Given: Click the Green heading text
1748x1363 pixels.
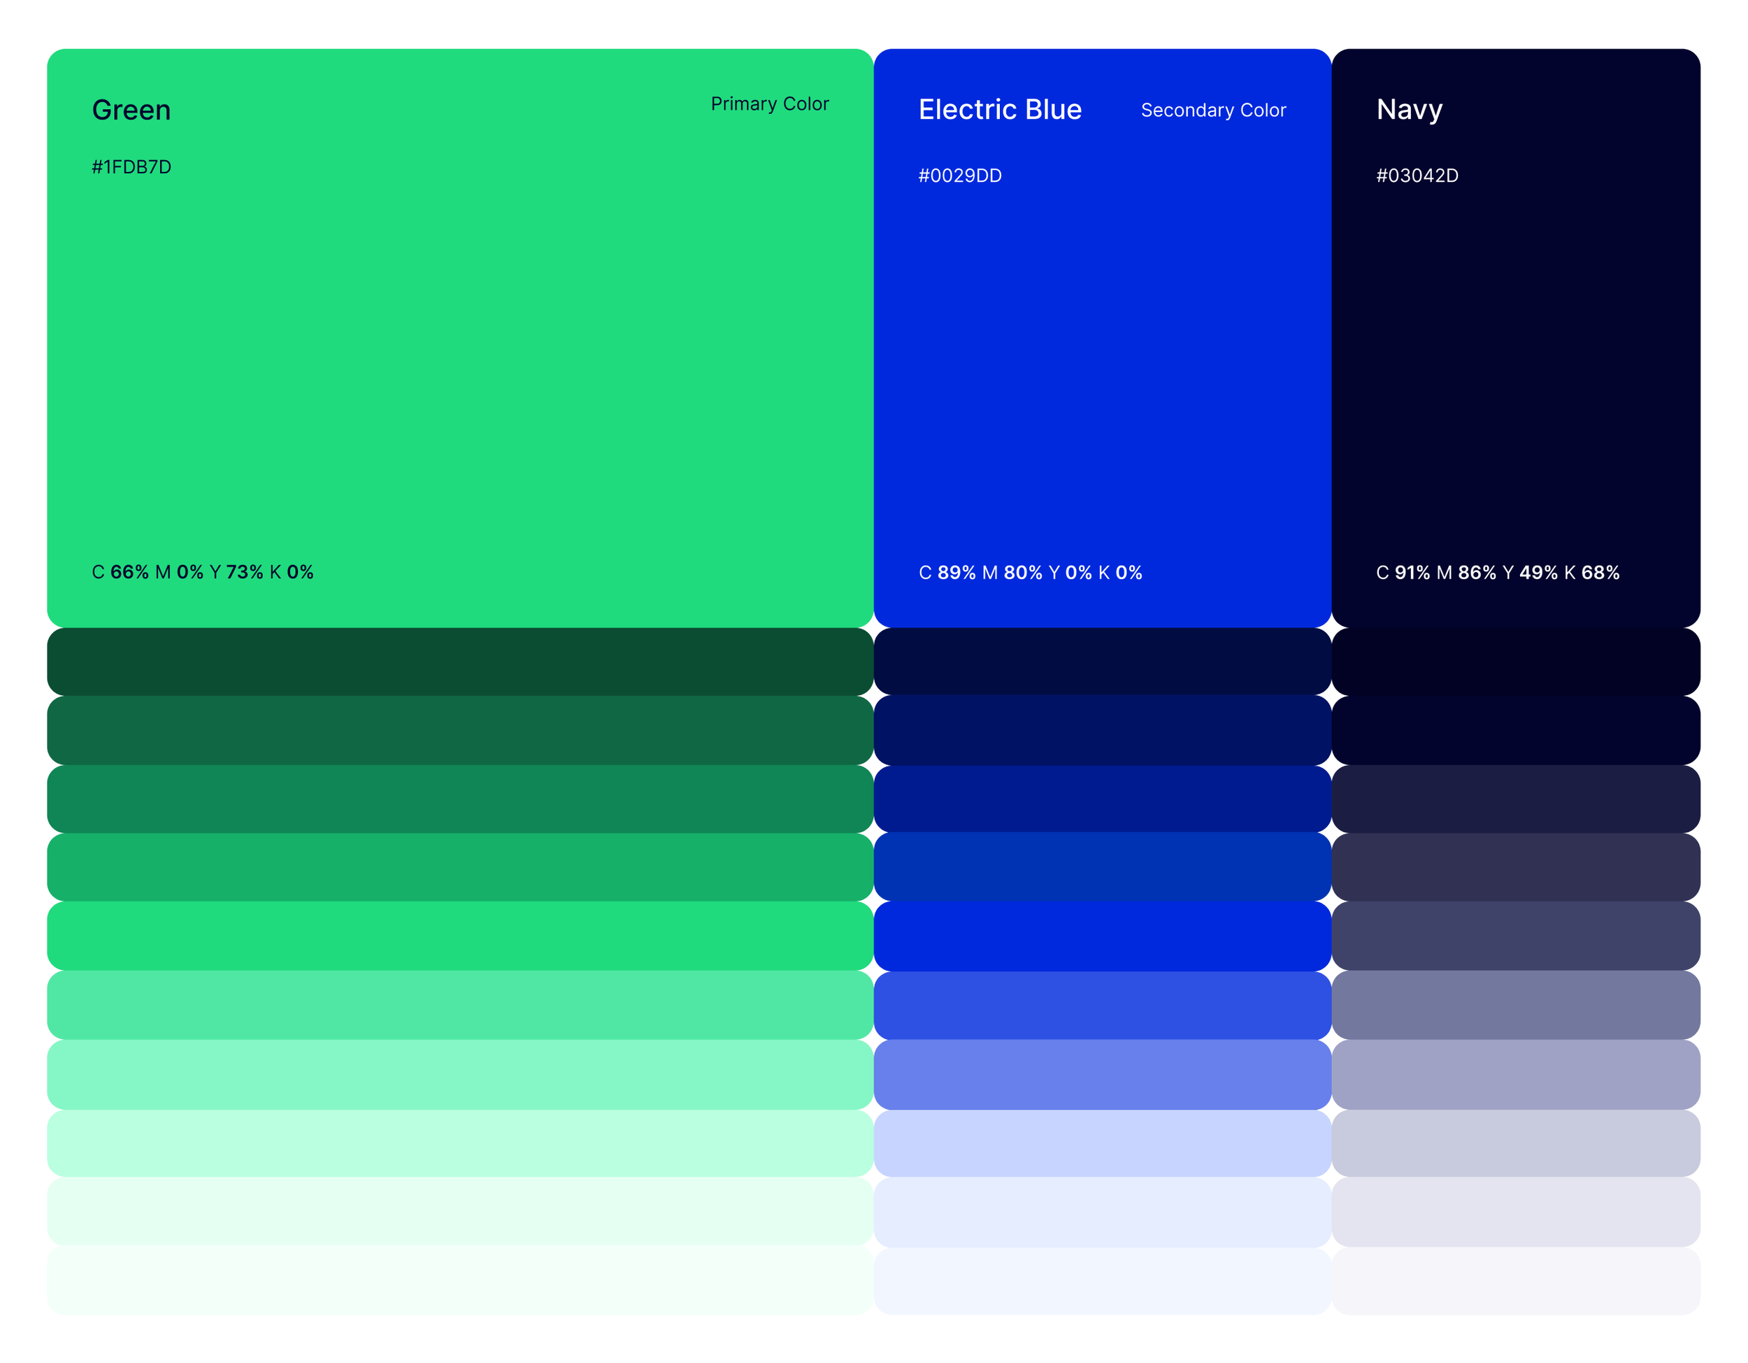Looking at the screenshot, I should (x=131, y=110).
